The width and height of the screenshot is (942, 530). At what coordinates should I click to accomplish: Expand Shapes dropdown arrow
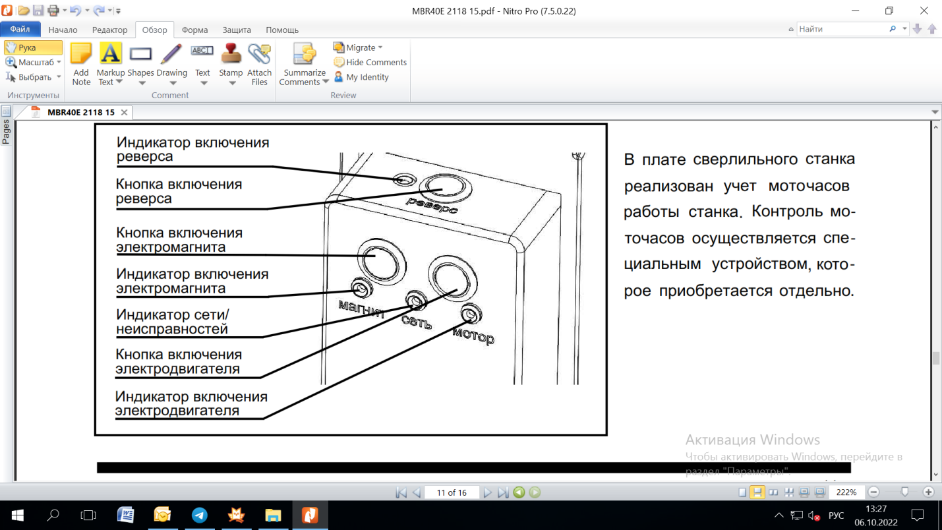click(142, 83)
